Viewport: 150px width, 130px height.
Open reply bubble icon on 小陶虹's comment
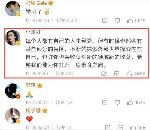point(117,74)
